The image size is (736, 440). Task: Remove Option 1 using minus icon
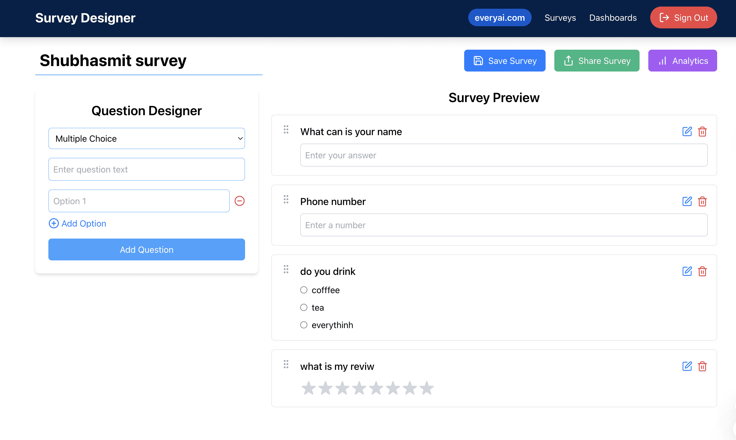point(239,201)
